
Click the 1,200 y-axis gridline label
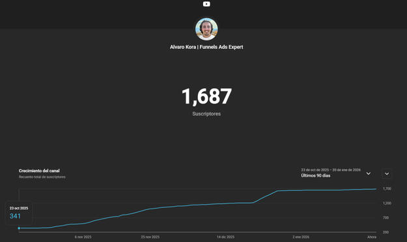(387, 203)
